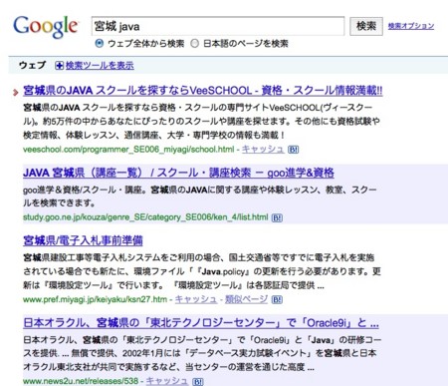
Task: Click the 検索 search button
Action: pos(366,26)
